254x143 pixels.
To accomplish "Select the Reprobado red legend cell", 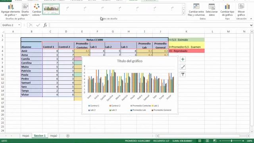I will coord(187,51).
